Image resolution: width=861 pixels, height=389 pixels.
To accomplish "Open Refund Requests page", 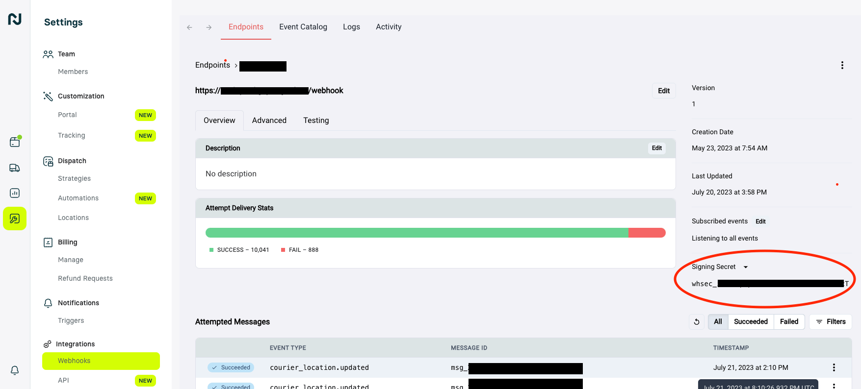I will (x=85, y=279).
